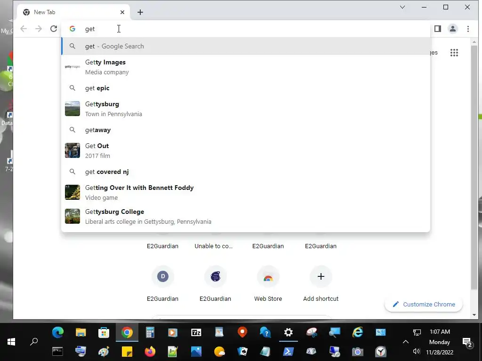
Task: Open Snipping Tool from the taskbar
Action: pyautogui.click(x=312, y=332)
